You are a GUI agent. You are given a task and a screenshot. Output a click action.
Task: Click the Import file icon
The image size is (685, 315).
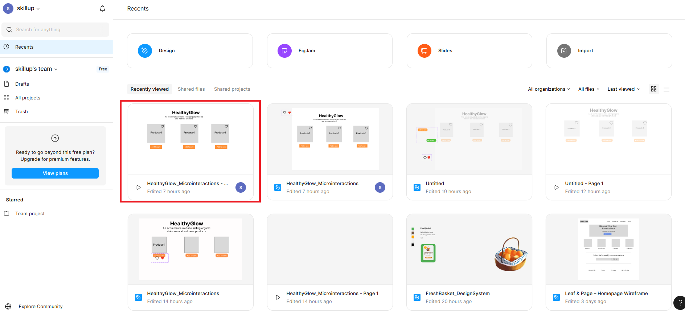[564, 51]
